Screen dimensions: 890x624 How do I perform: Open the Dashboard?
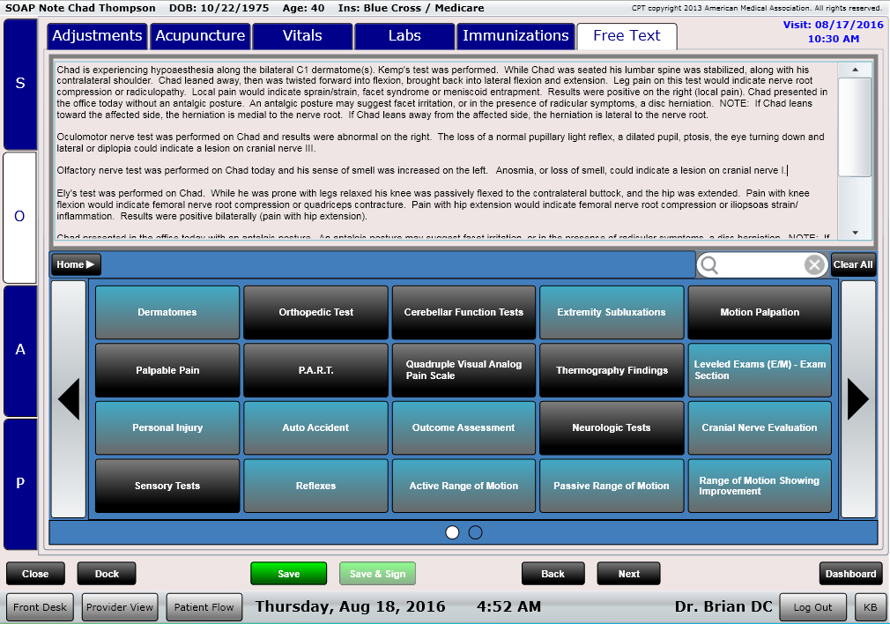coord(850,574)
